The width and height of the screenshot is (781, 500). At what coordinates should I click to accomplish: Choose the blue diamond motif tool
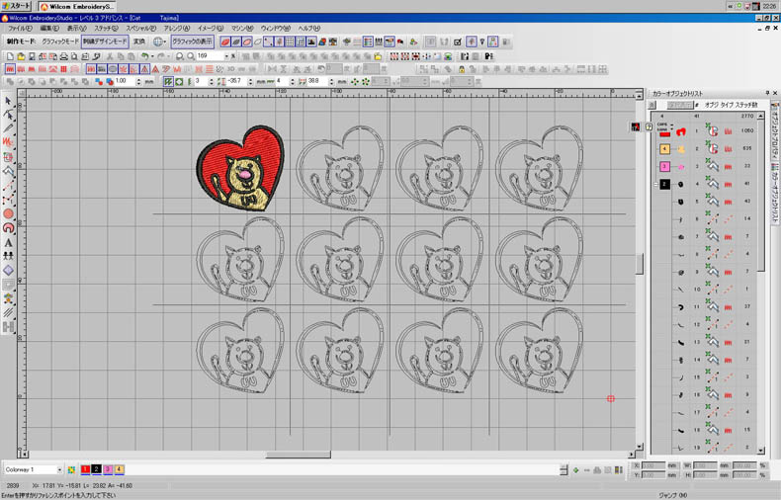8,271
